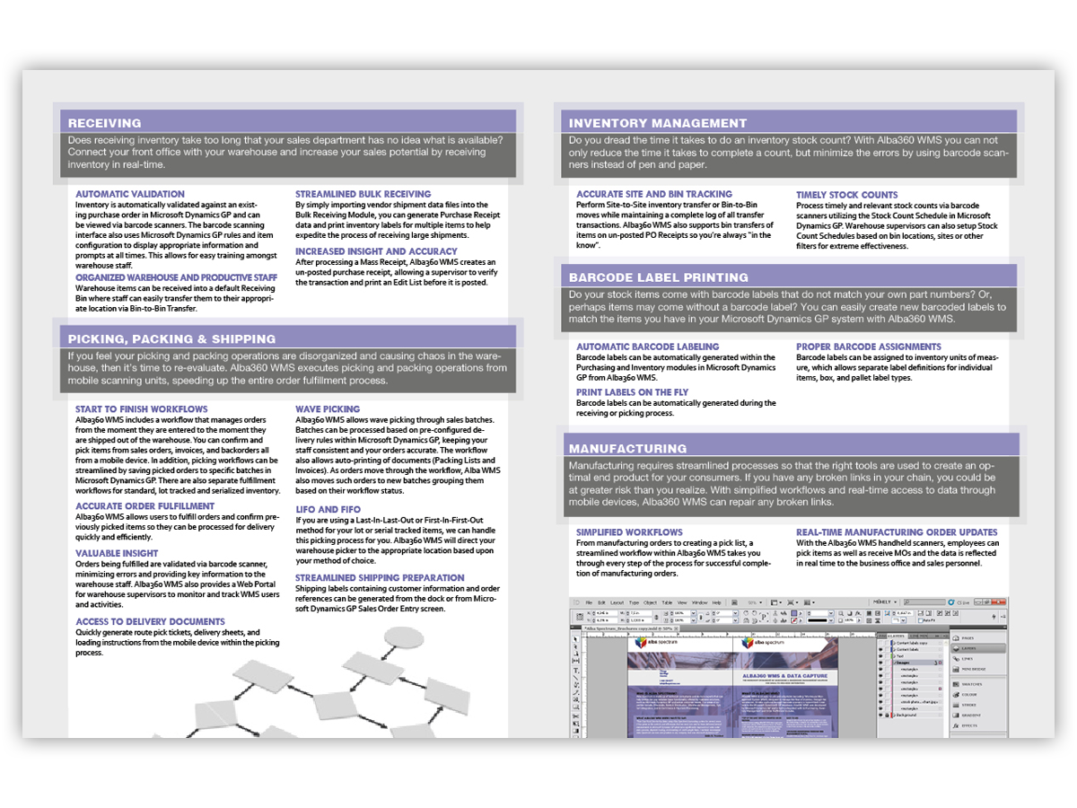Open the Edit menu

tap(601, 602)
